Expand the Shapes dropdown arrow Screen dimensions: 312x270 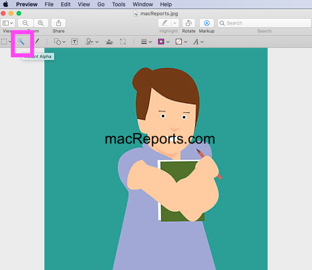(x=64, y=42)
